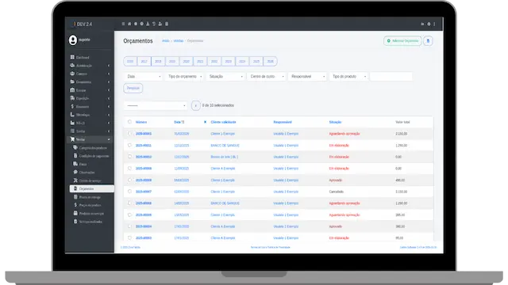This screenshot has width=508, height=285.
Task: Open the bulk actions dropdown above the table
Action: click(x=156, y=105)
